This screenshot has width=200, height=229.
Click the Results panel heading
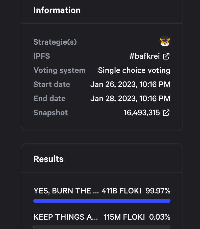coord(48,159)
